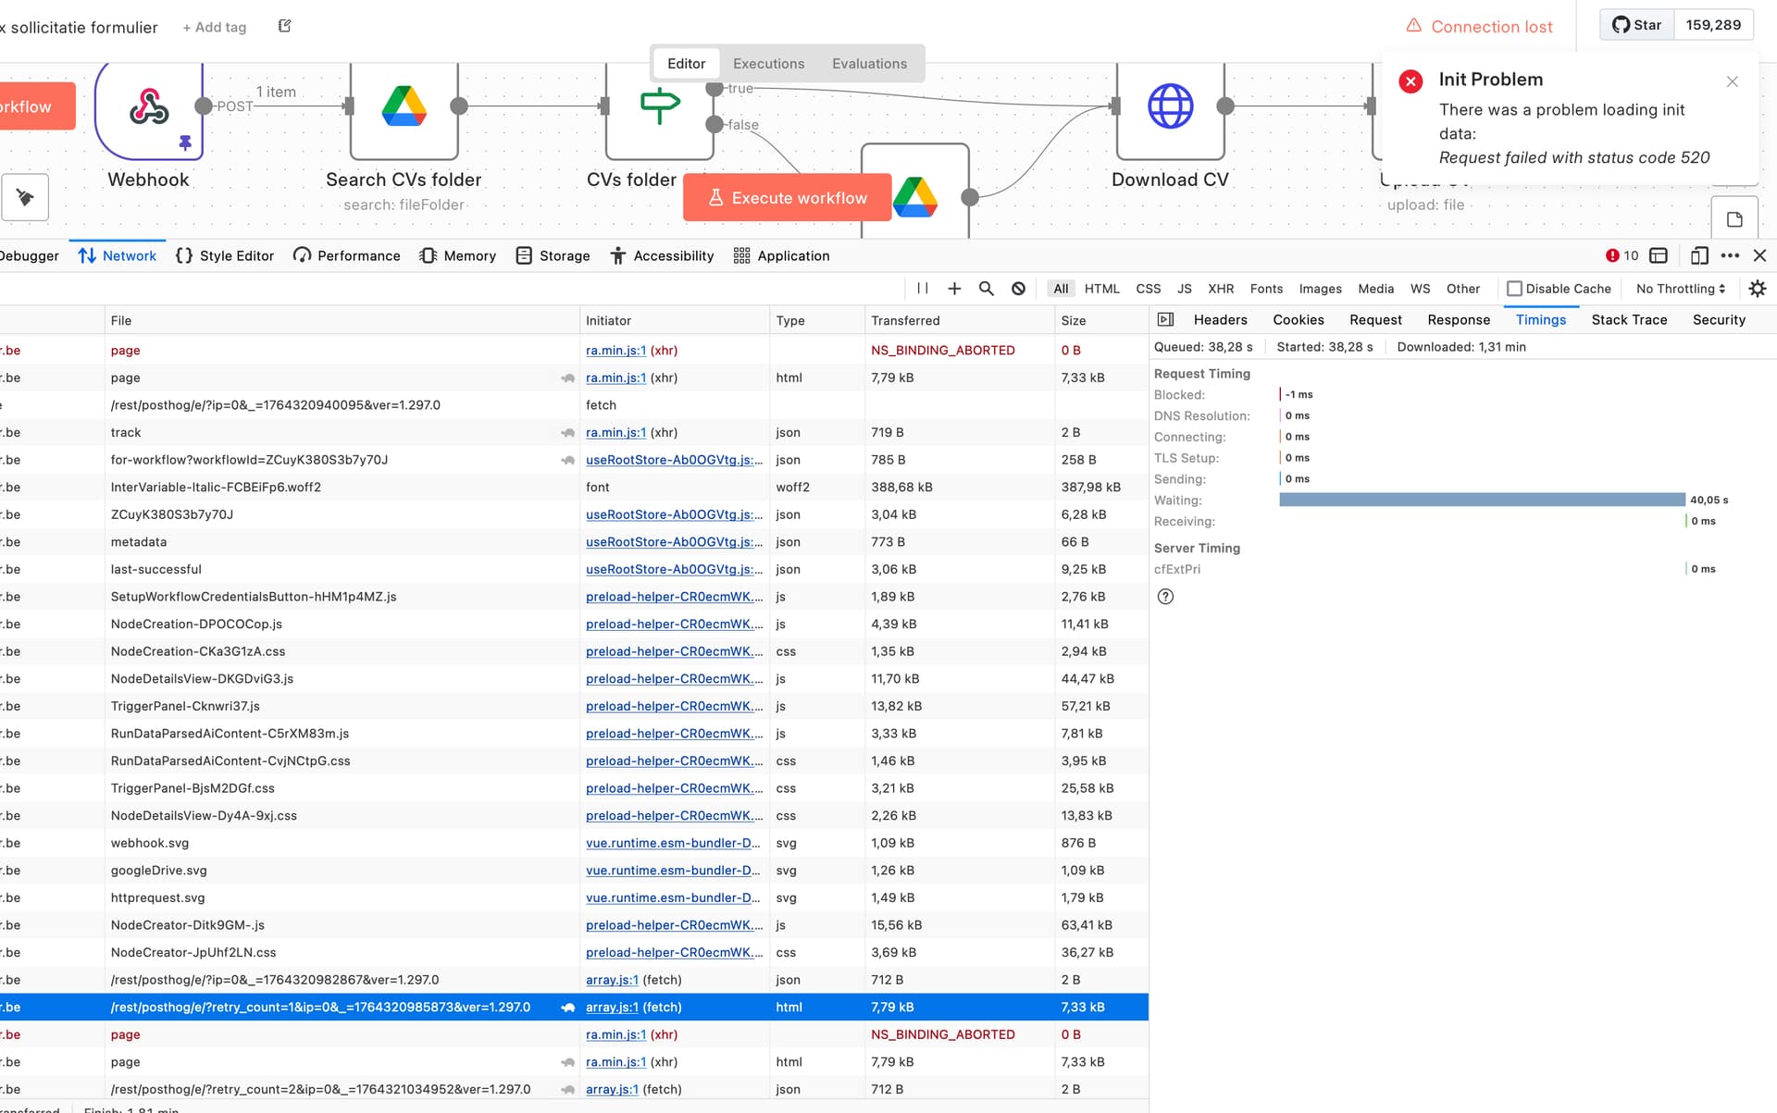Screen dimensions: 1777x1113
Task: Click the Download CV globe node icon
Action: [x=1170, y=107]
